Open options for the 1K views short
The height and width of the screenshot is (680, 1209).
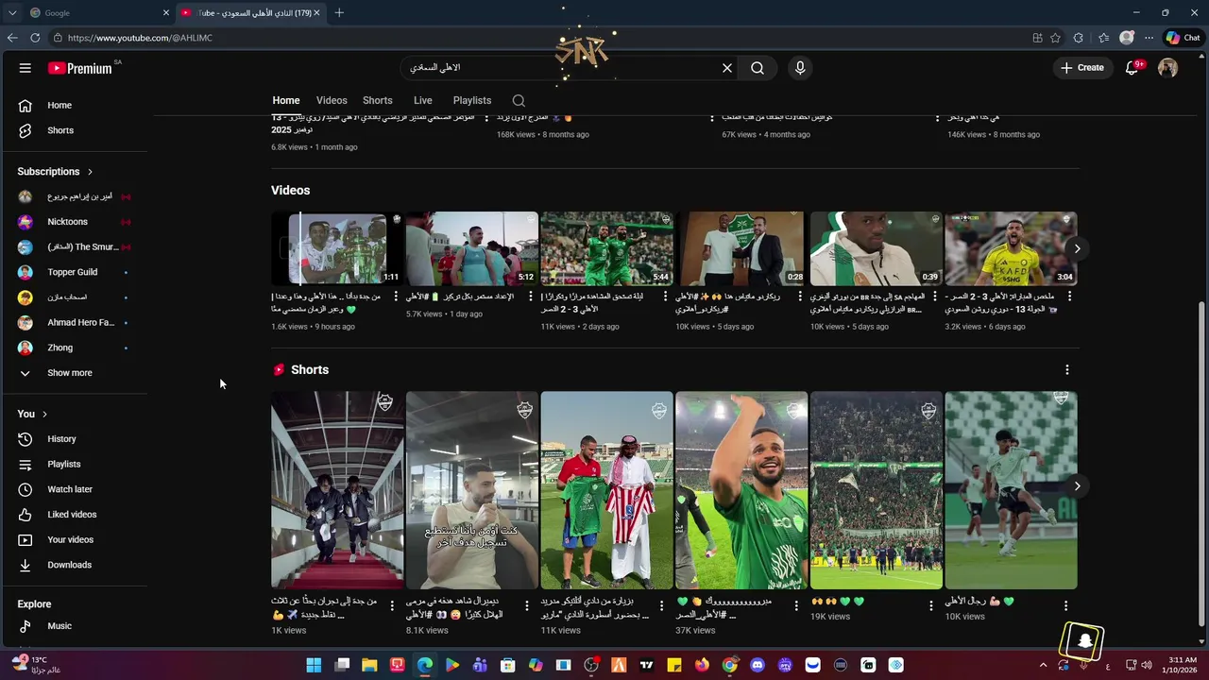(x=392, y=606)
